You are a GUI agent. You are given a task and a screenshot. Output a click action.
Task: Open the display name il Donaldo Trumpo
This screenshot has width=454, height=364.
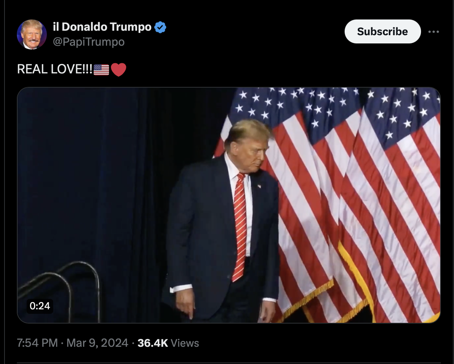point(102,27)
